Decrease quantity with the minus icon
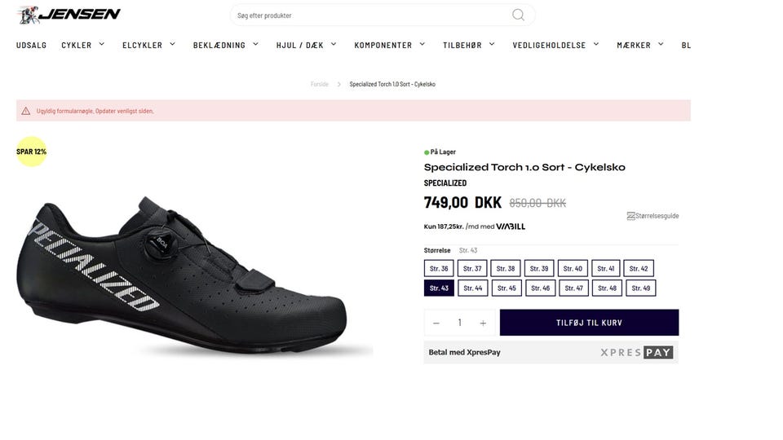The width and height of the screenshot is (783, 440). [436, 323]
